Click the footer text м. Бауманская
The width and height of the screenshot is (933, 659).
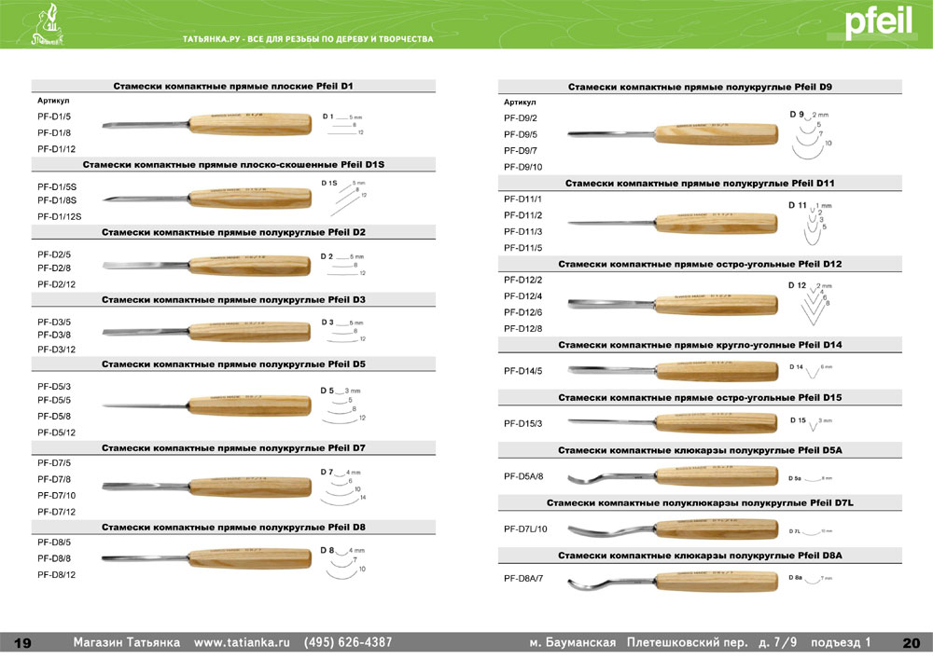pyautogui.click(x=573, y=642)
